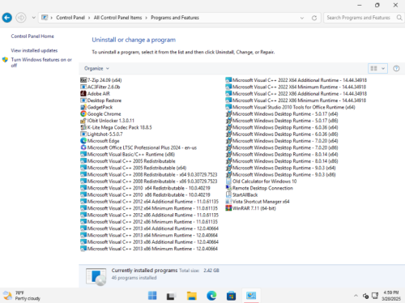
Task: Open Microsoft Store from the taskbar
Action: point(231,296)
